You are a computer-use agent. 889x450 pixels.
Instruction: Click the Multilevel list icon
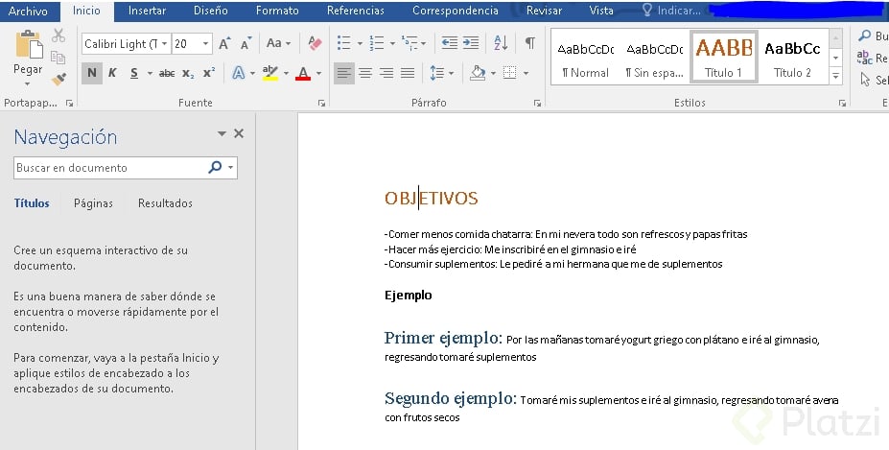click(x=409, y=43)
